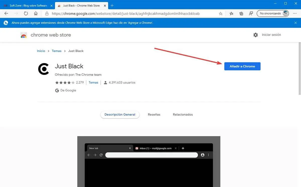Minimize the Edge browser window
Viewport: 301px width, 187px height.
click(275, 4)
